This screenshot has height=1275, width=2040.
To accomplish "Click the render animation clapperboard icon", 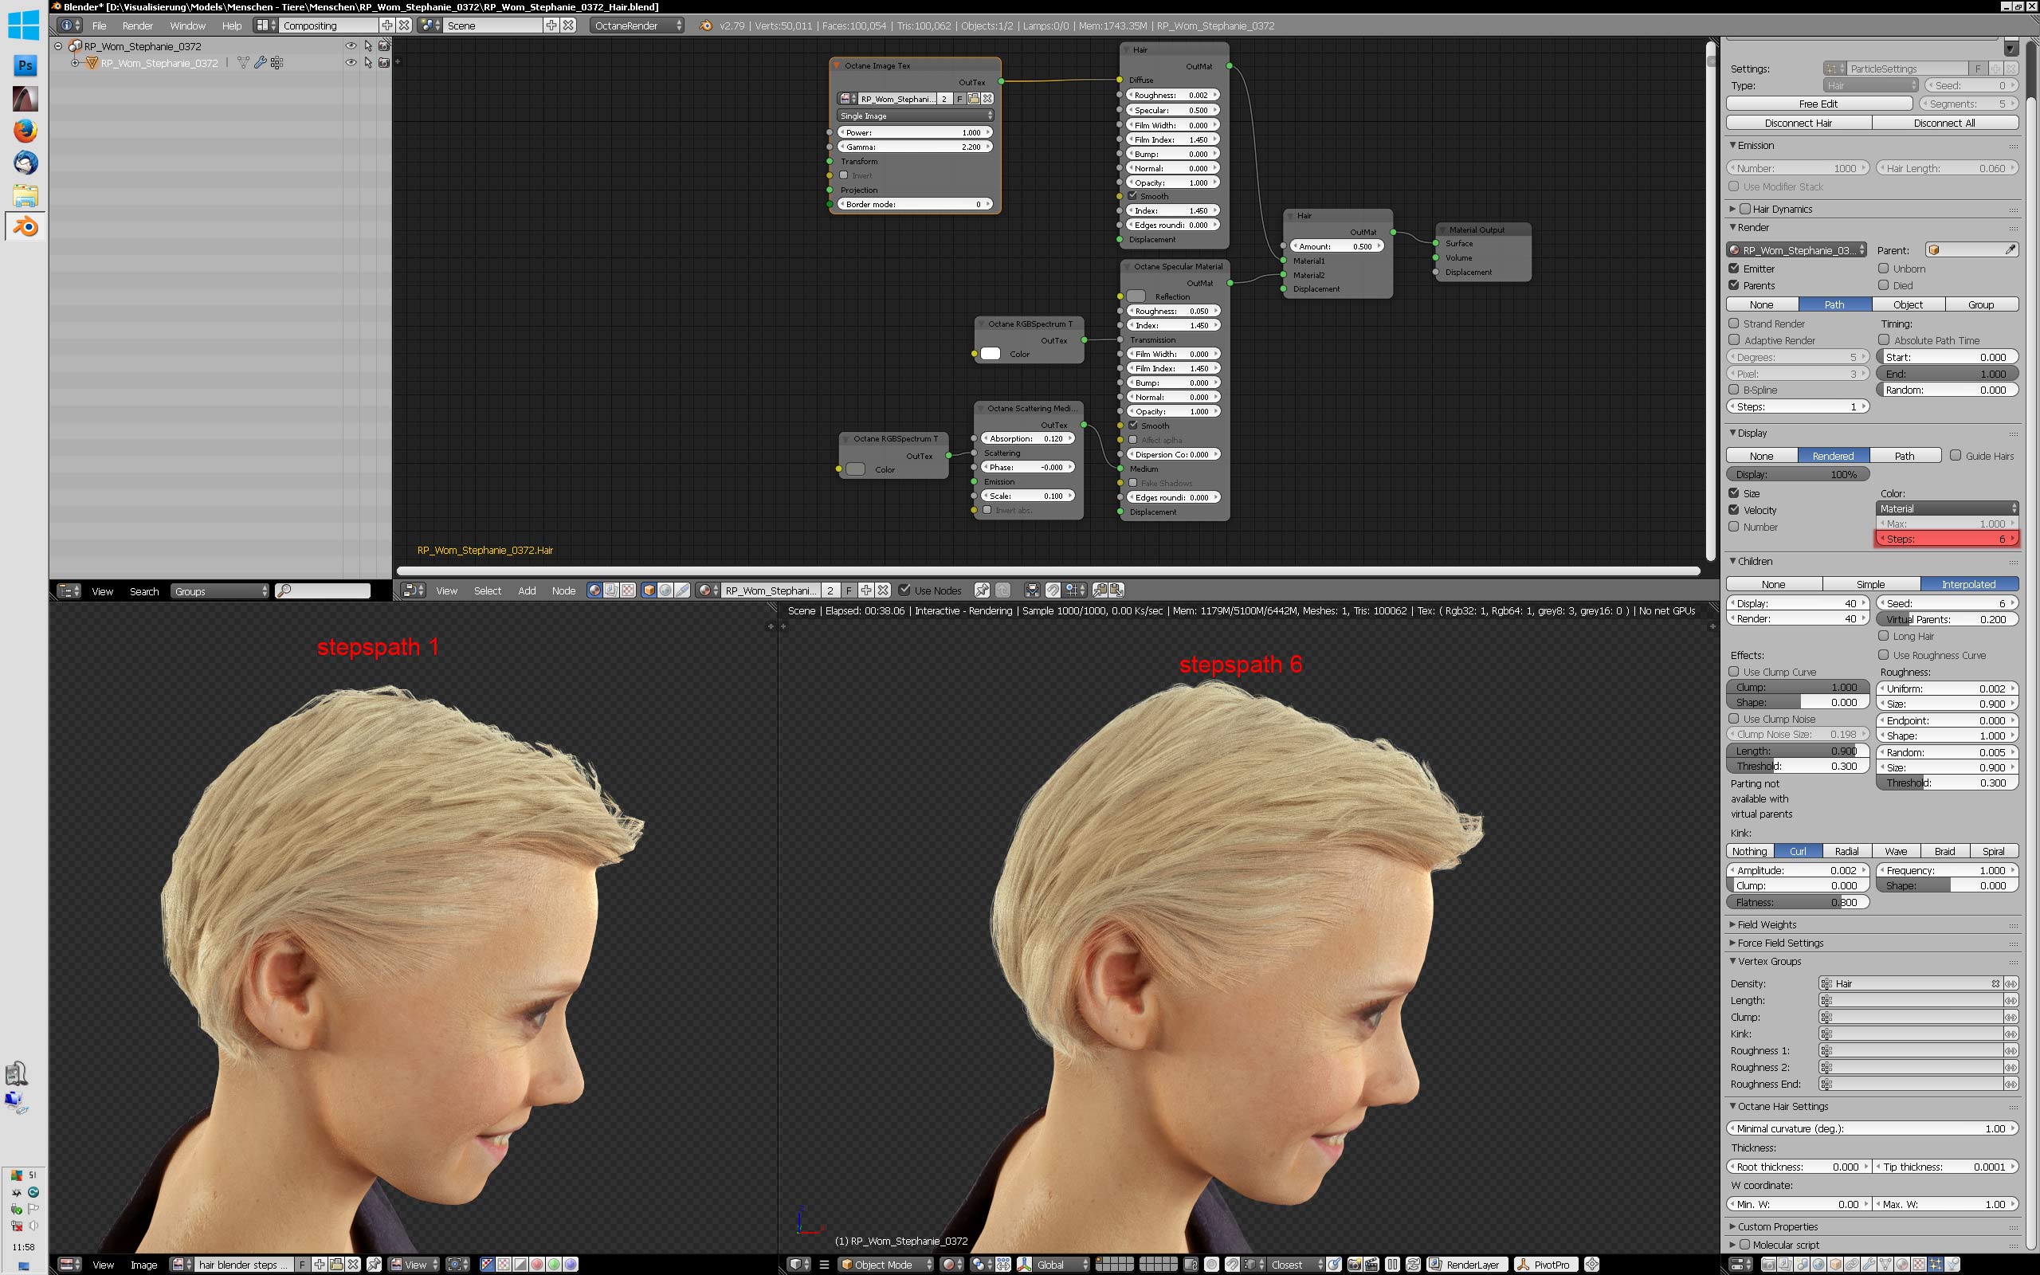I will pyautogui.click(x=1371, y=1265).
